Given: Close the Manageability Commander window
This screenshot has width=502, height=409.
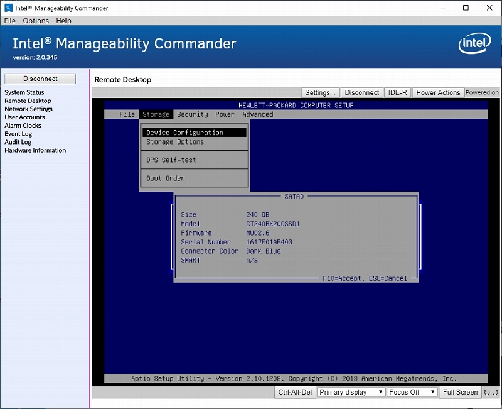Looking at the screenshot, I should click(489, 8).
